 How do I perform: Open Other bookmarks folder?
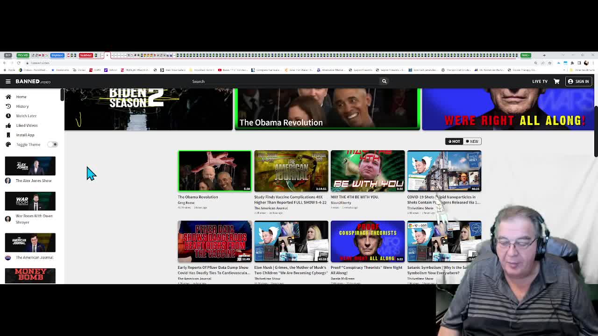click(583, 70)
